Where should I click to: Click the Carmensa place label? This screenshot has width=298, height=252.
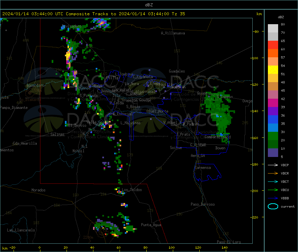(x=203, y=168)
